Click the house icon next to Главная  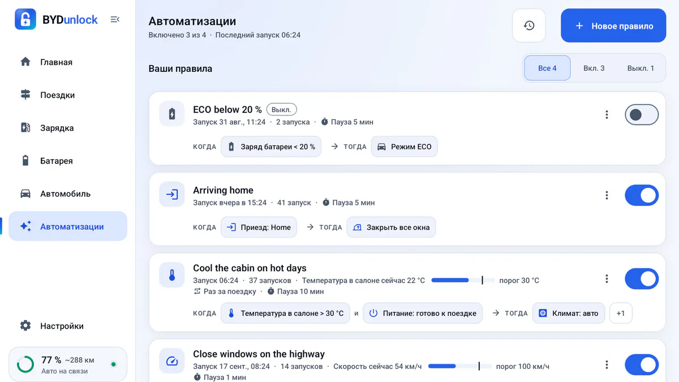pos(25,62)
